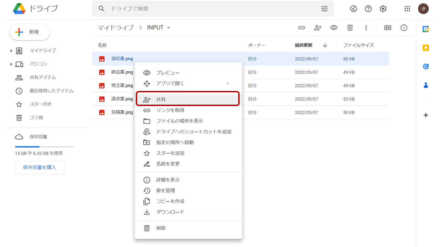440x247 pixels.
Task: Choose ドライブへのショートカットを追加 menu item
Action: click(x=188, y=132)
